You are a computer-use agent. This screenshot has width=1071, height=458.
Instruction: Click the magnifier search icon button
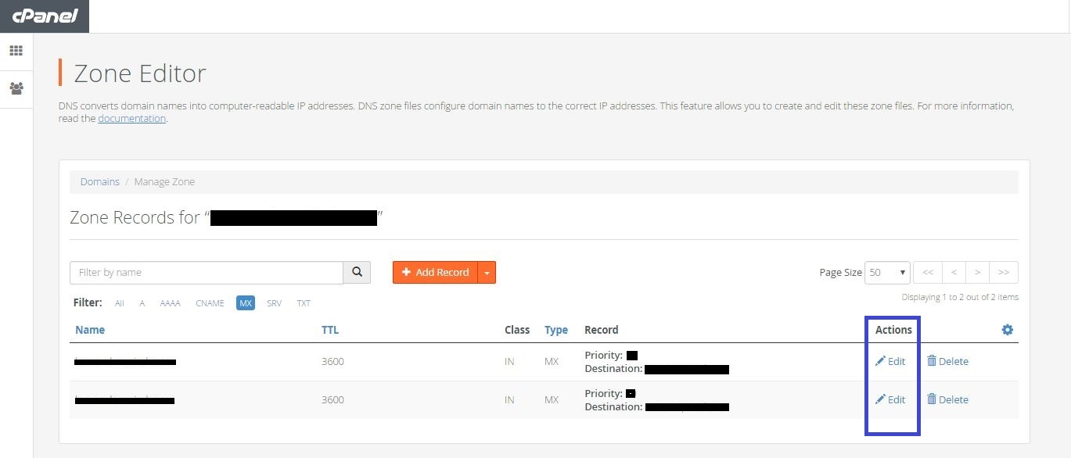(357, 272)
